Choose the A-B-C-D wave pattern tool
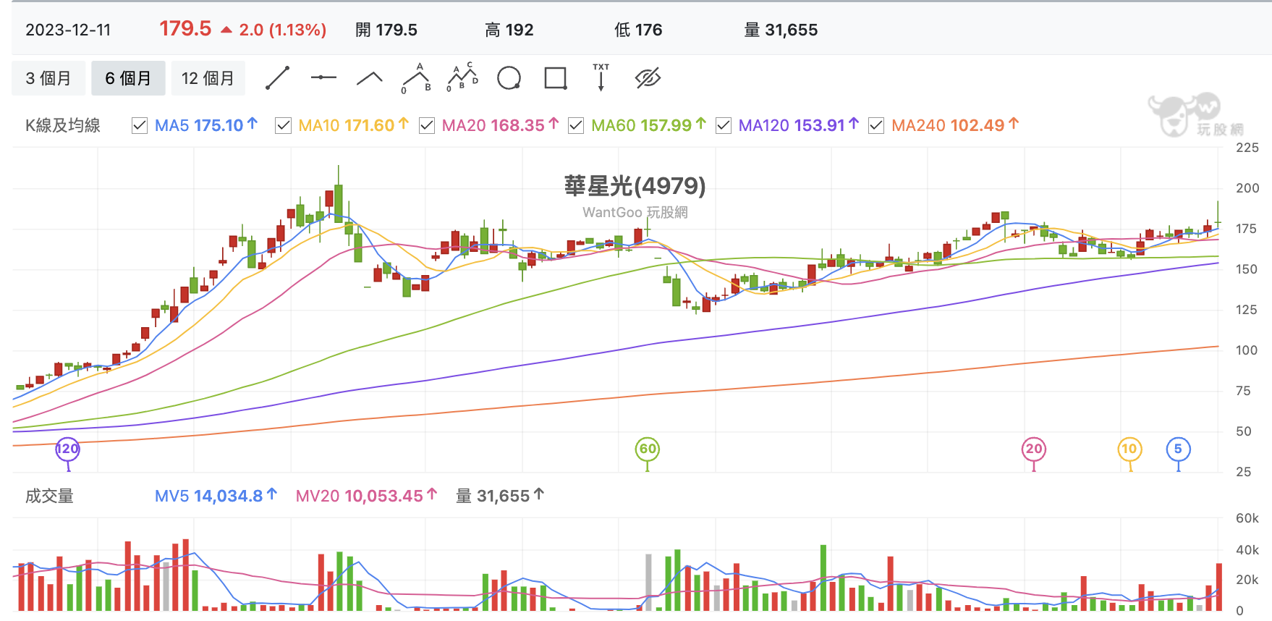 point(462,78)
